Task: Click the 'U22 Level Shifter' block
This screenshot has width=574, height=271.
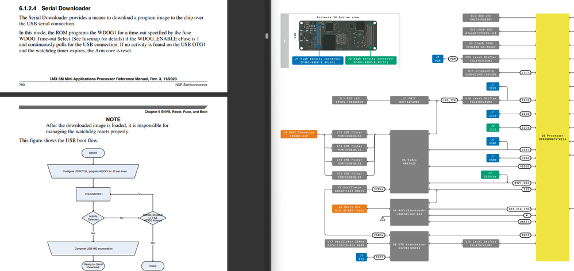Action: coord(481,59)
